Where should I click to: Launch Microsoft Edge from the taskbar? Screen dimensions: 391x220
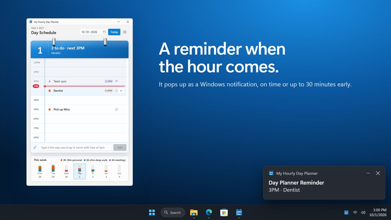(209, 212)
